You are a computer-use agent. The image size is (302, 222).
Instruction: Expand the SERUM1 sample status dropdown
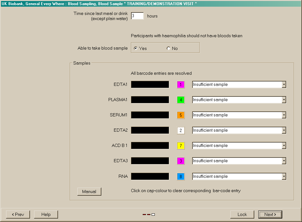pyautogui.click(x=284, y=115)
